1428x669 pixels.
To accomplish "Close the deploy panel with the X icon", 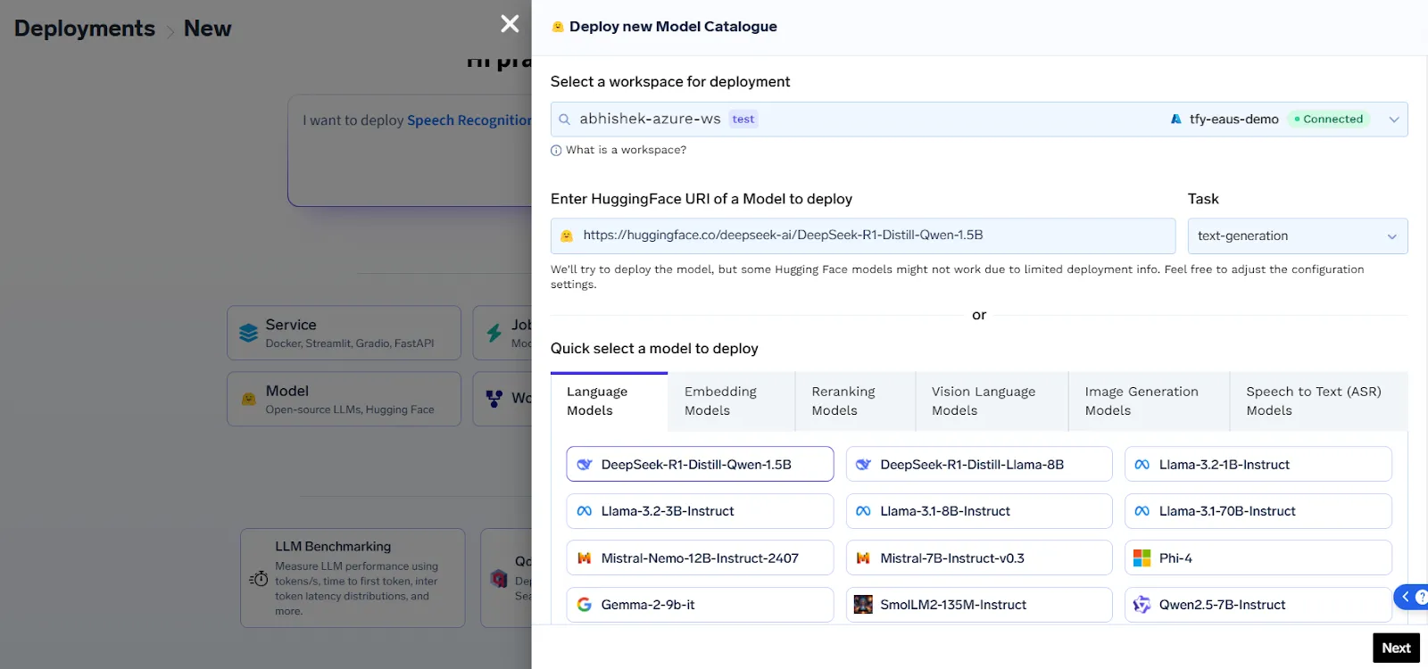I will pyautogui.click(x=510, y=24).
